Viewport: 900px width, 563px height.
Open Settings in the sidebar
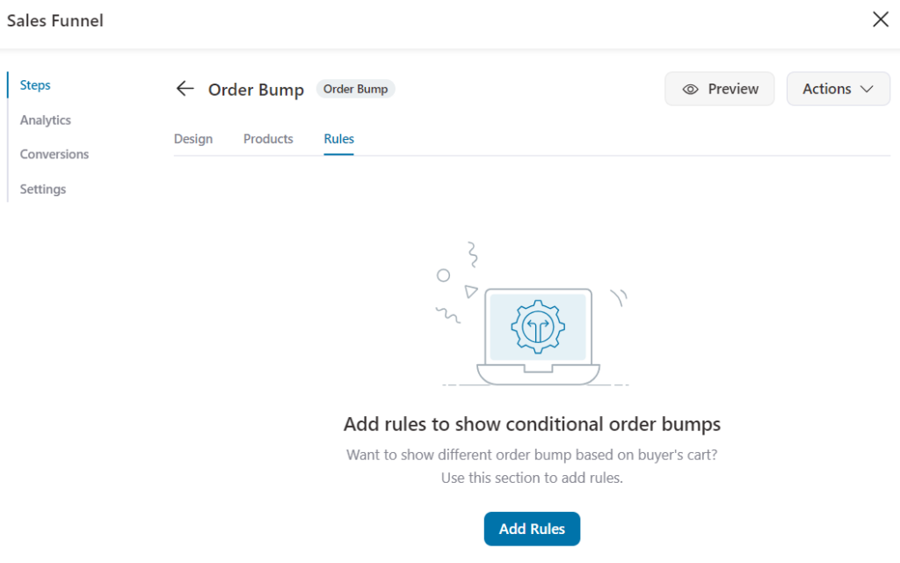(x=43, y=189)
